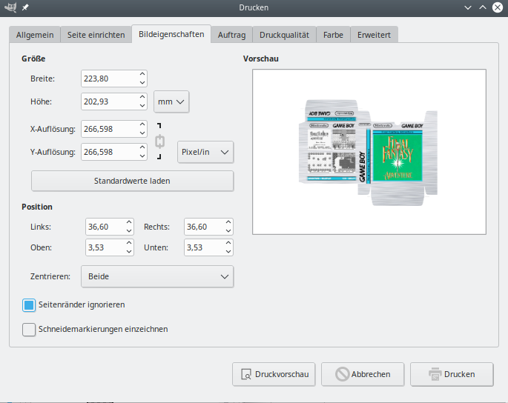Image resolution: width=508 pixels, height=403 pixels.
Task: Expand the Zentrieren dropdown set to Beide
Action: [x=156, y=276]
